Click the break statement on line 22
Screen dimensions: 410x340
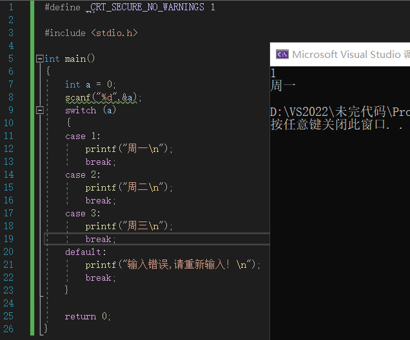101,278
